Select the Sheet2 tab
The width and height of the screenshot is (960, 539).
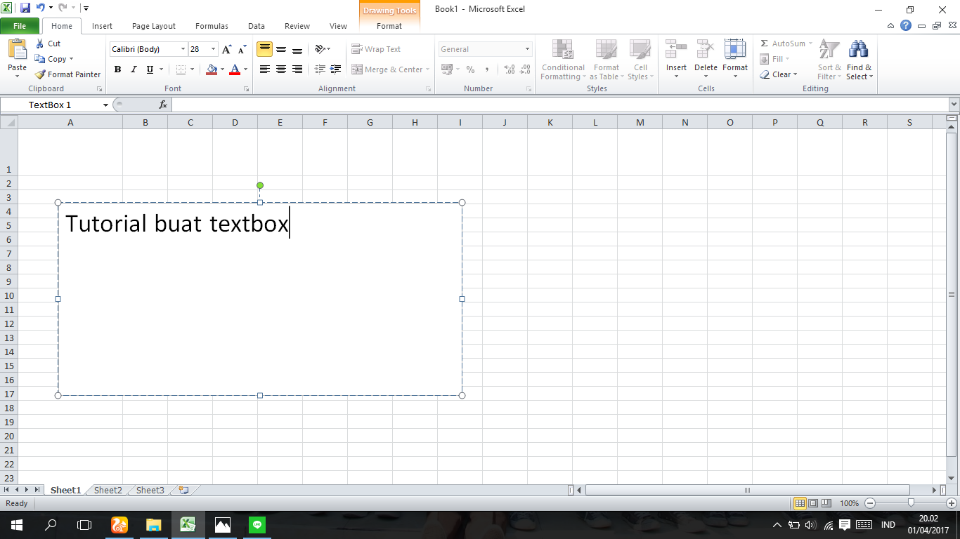107,490
